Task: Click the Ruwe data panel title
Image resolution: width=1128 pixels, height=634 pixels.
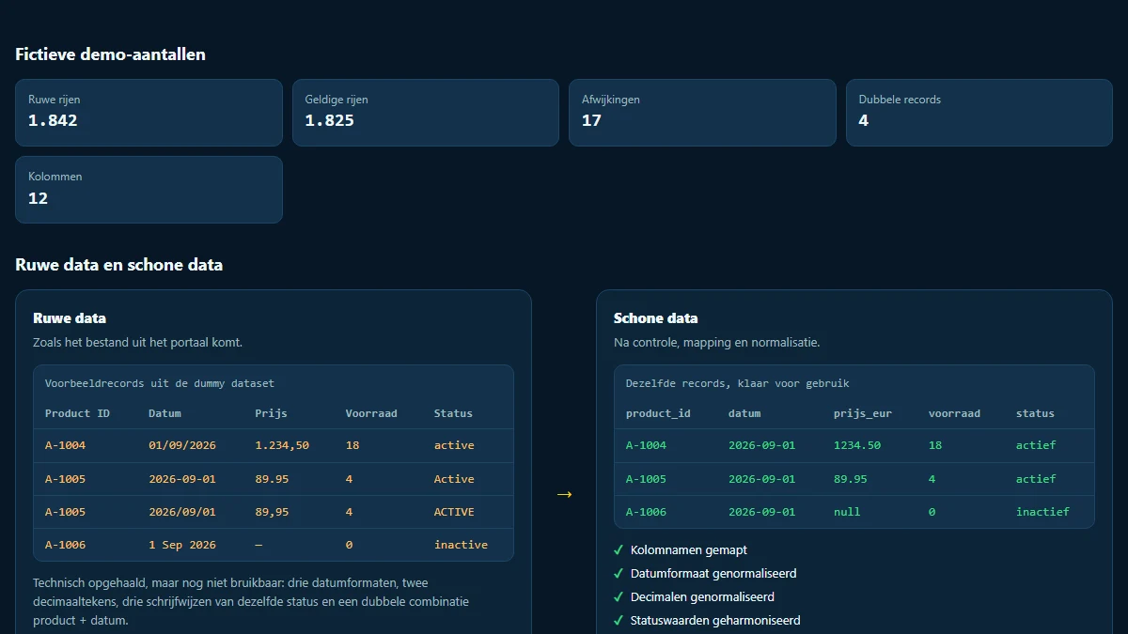Action: pos(70,318)
